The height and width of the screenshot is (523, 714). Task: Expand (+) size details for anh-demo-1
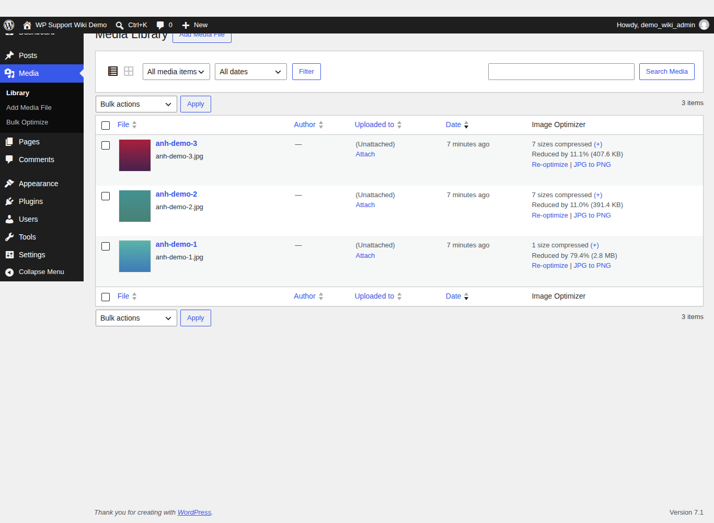(x=595, y=245)
